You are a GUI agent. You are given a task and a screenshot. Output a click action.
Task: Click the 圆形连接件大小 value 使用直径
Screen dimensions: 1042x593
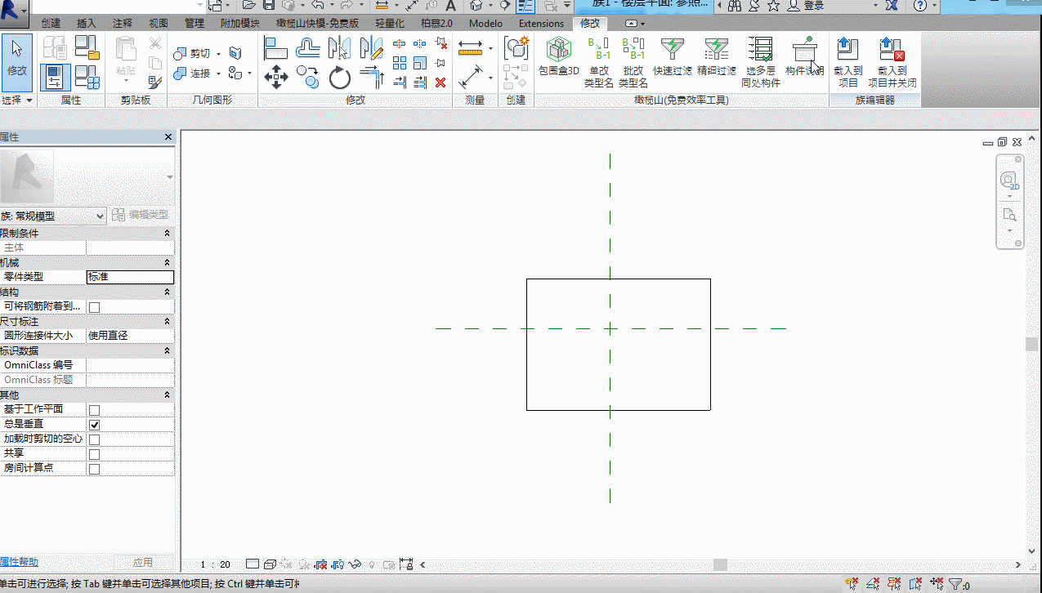coord(130,336)
